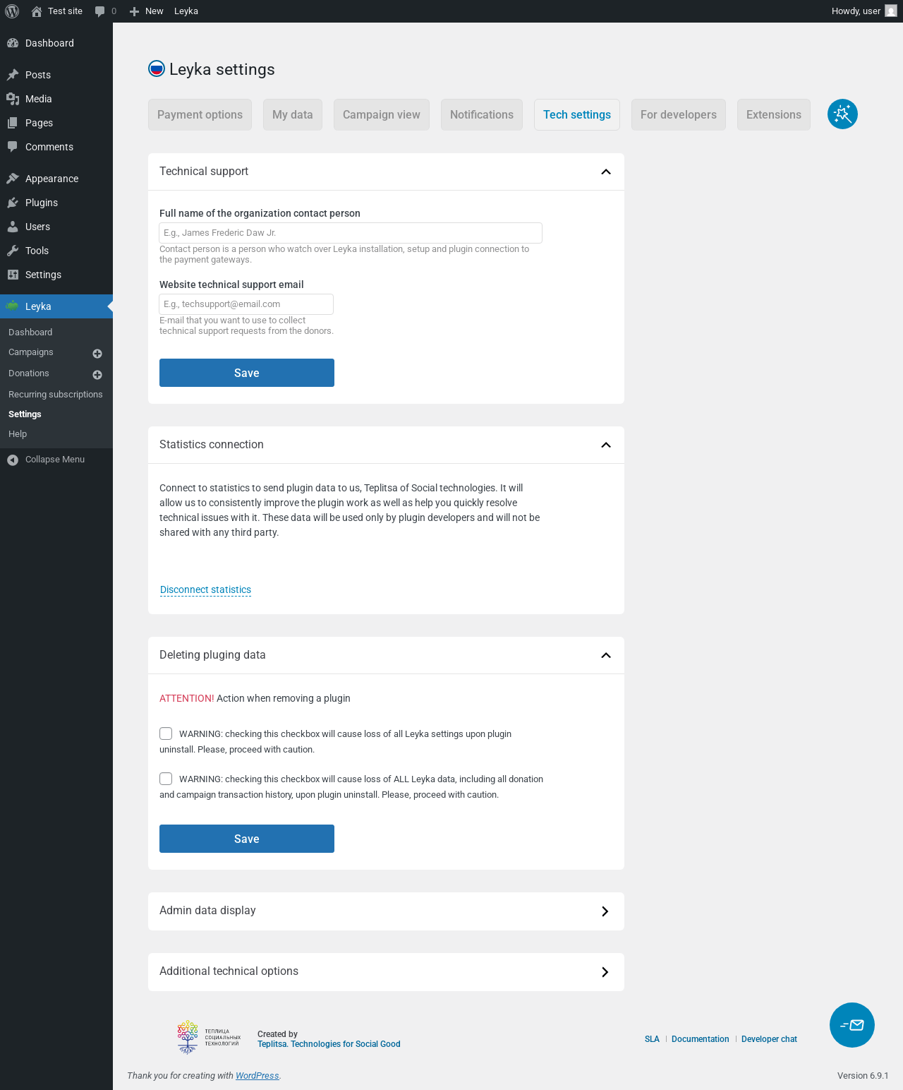Click the floating email feedback button
This screenshot has width=903, height=1090.
pyautogui.click(x=852, y=1025)
